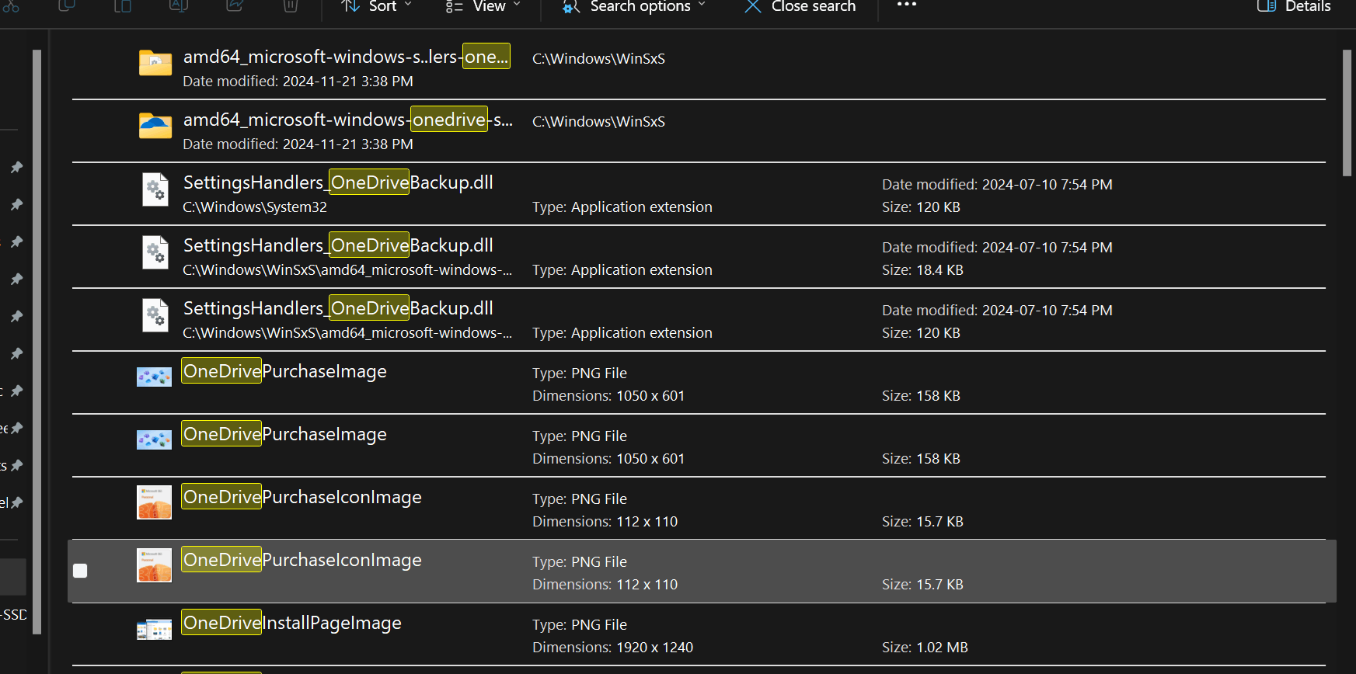Click the DLL icon of the 18.4 KB file
The width and height of the screenshot is (1356, 674).
155,252
